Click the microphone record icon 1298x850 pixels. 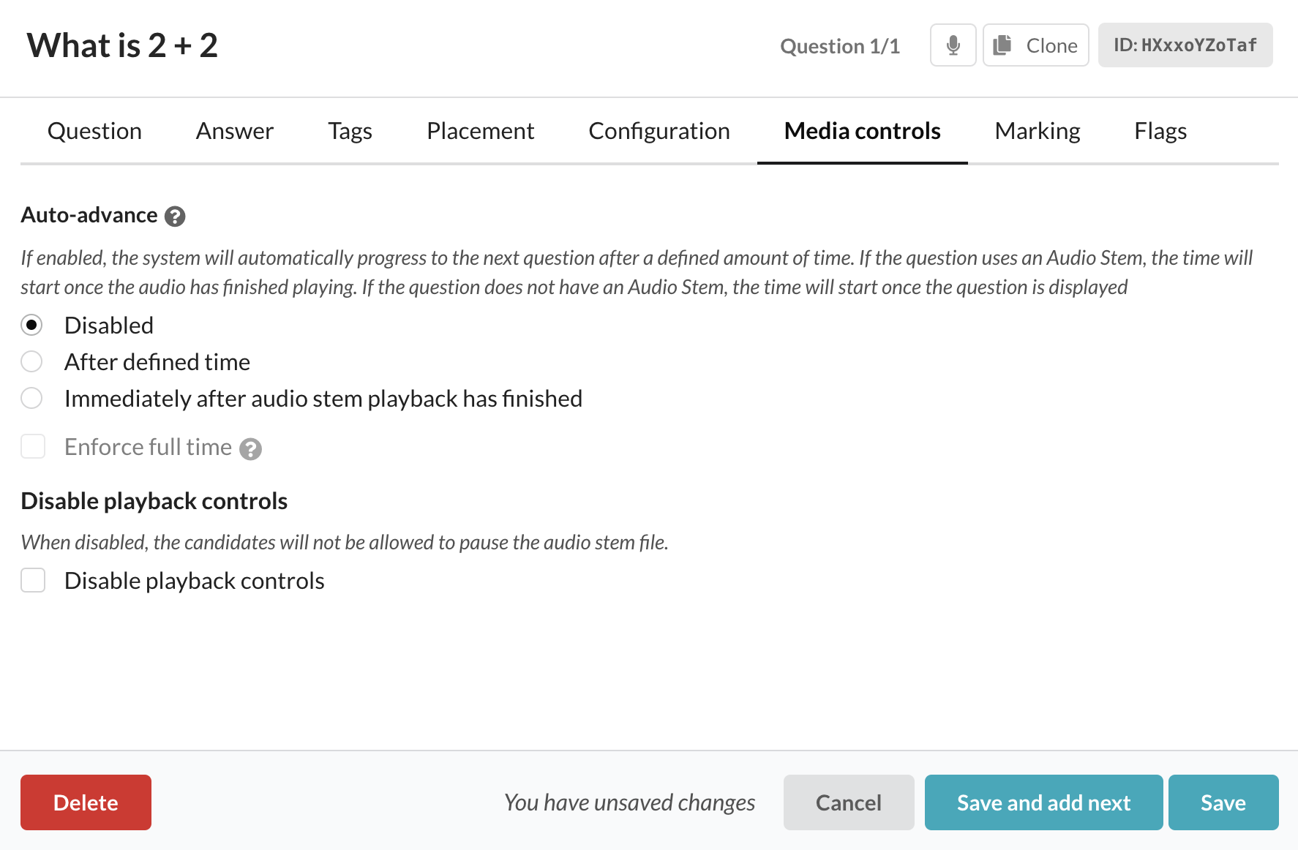(x=953, y=45)
